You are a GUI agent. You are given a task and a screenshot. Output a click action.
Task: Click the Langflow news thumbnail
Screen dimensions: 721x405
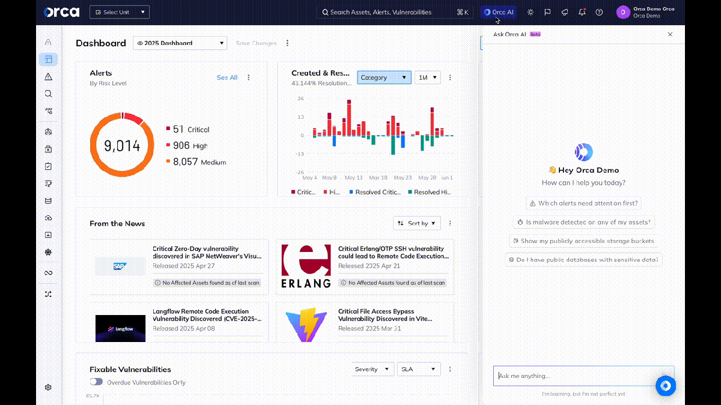(120, 328)
